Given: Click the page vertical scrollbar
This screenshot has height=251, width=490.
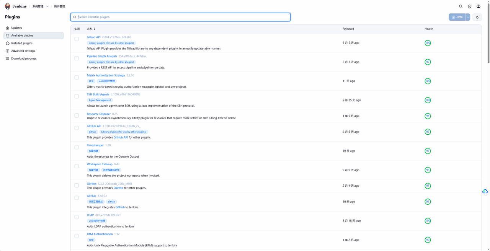Looking at the screenshot, I should (488, 33).
